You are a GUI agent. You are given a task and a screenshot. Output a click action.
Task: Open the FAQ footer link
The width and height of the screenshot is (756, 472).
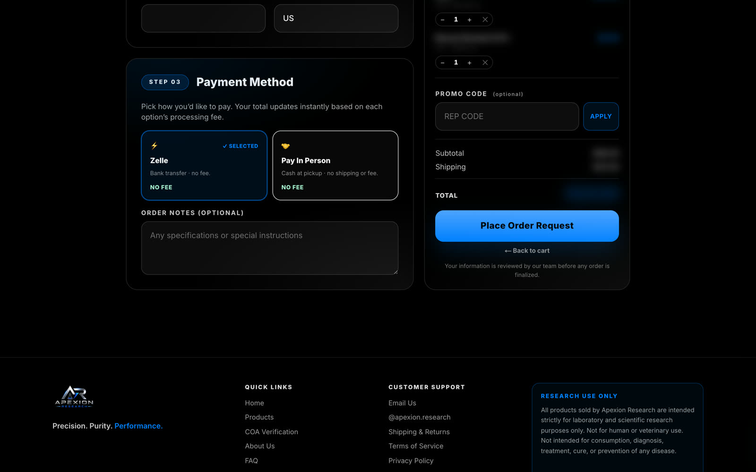(x=251, y=461)
